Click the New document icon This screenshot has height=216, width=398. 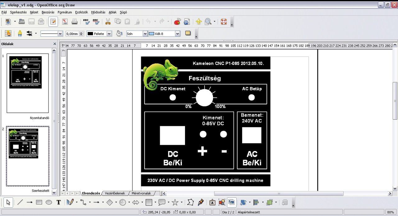pos(8,22)
